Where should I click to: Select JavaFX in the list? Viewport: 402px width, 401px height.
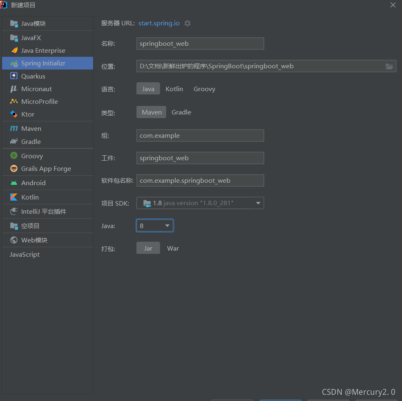pos(48,38)
